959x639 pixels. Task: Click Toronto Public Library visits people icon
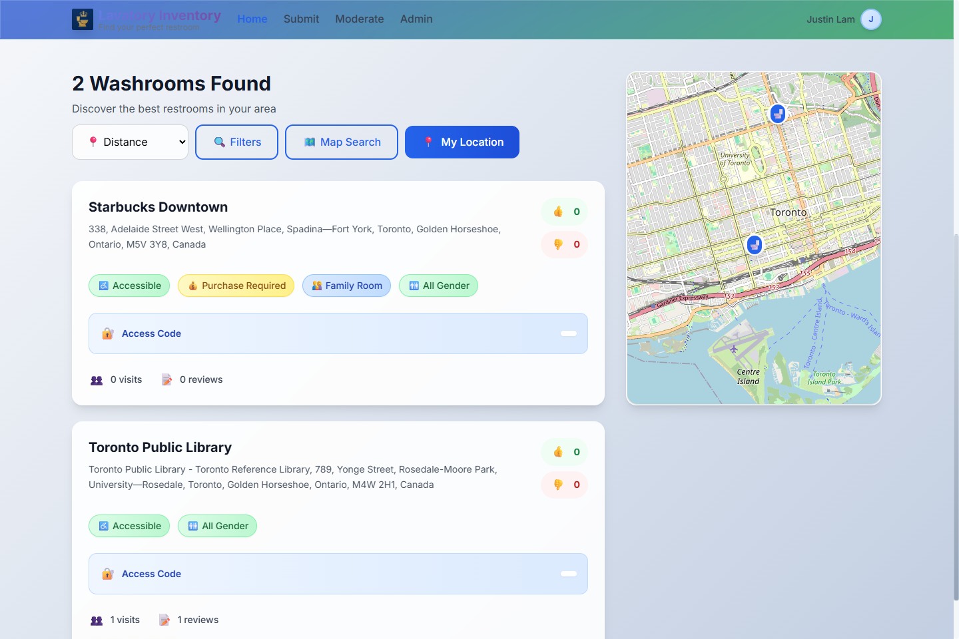click(97, 620)
